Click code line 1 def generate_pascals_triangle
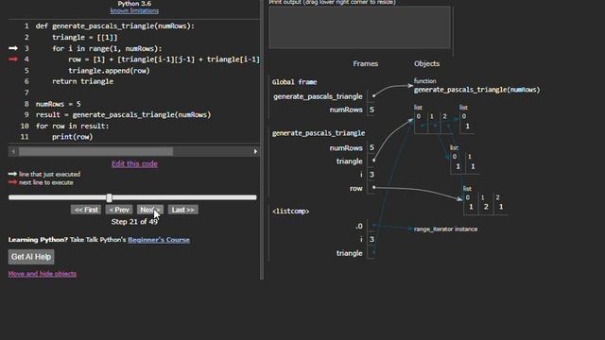605x340 pixels. [115, 25]
